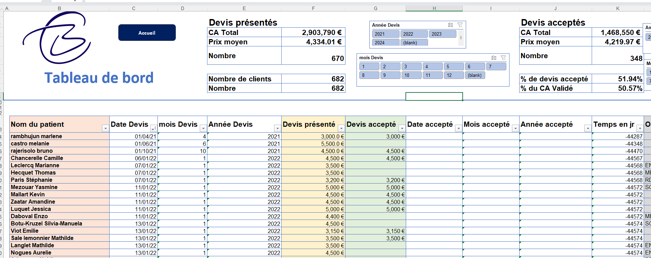The image size is (651, 258).
Task: Clear the filter on the mois Devis slicer
Action: click(x=503, y=58)
